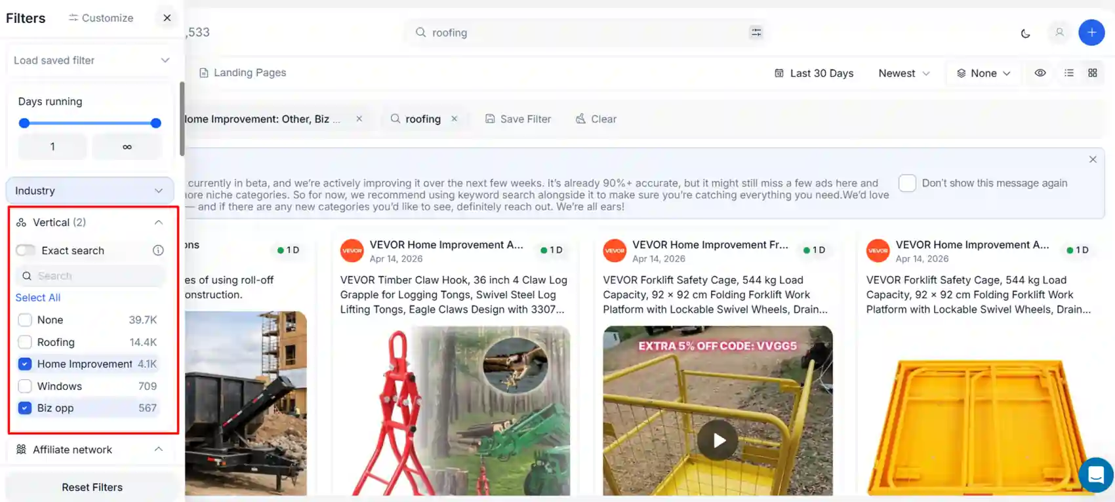The width and height of the screenshot is (1115, 502).
Task: Check Don't show this message again
Action: pyautogui.click(x=907, y=183)
